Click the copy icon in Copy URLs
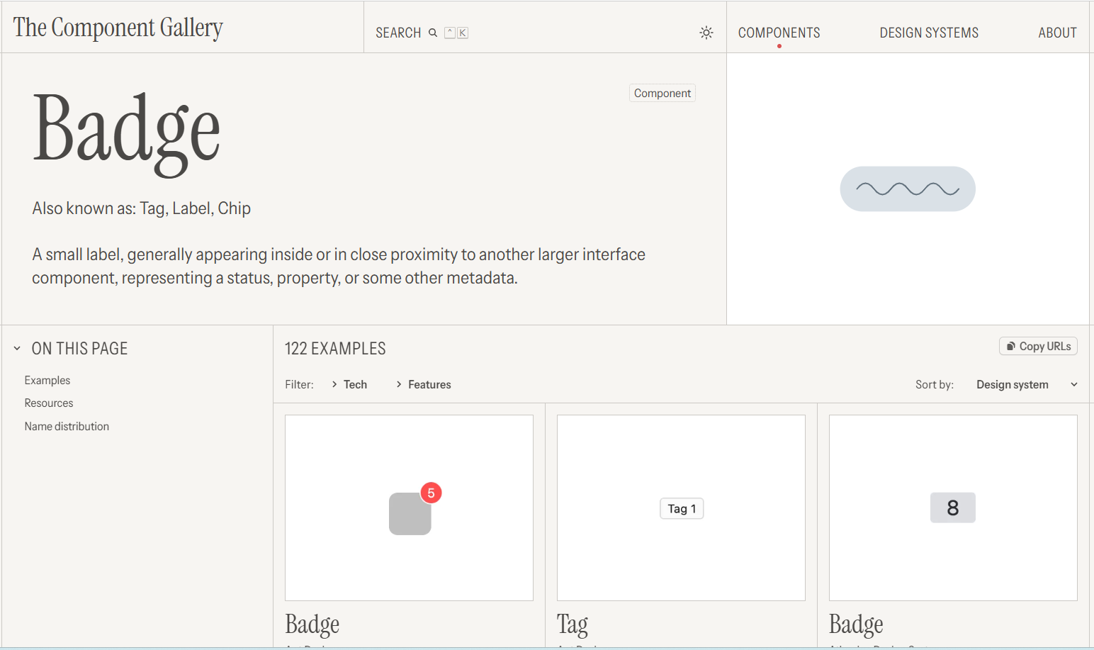Screen dimensions: 1094x650 click(x=1011, y=346)
